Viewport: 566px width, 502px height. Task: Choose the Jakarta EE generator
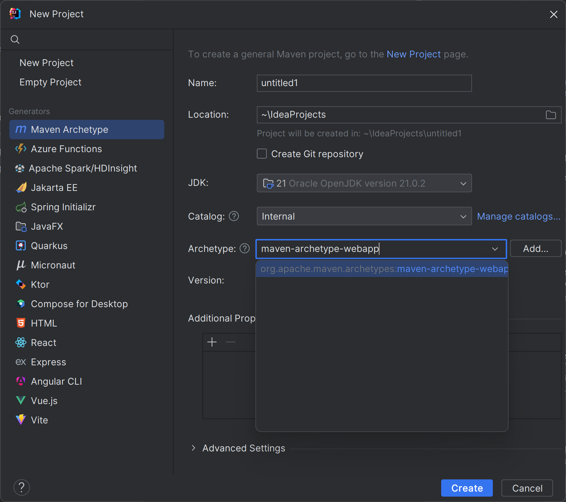point(87,188)
